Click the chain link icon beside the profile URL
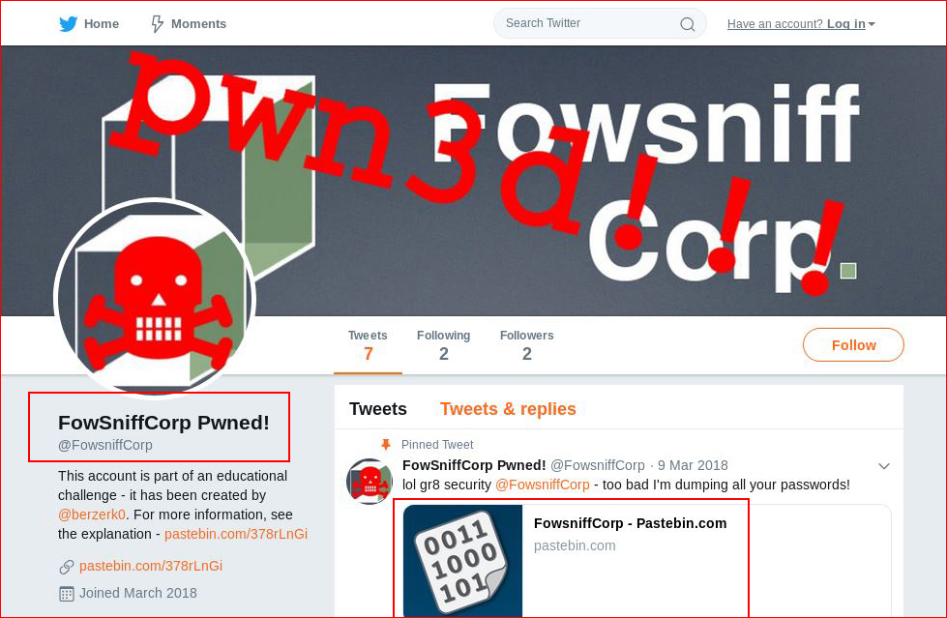The width and height of the screenshot is (947, 618). pos(67,567)
